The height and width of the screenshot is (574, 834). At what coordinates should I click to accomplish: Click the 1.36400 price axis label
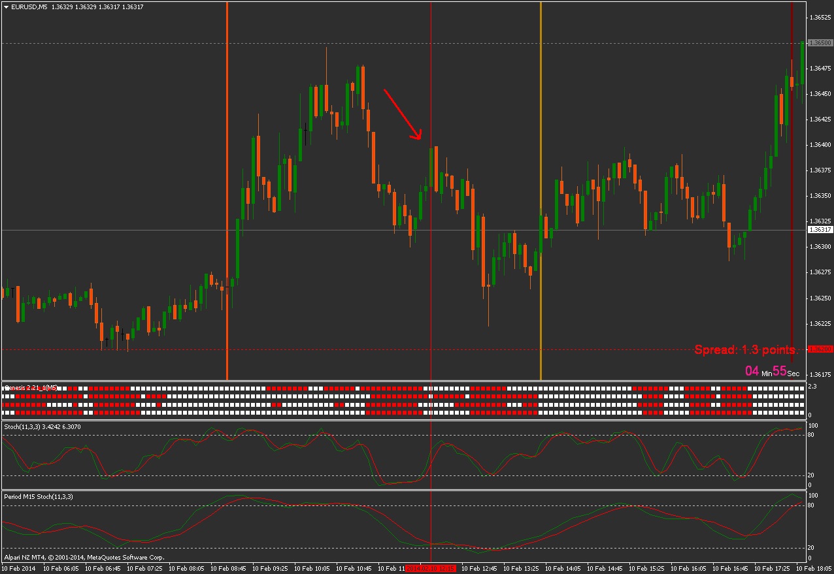pyautogui.click(x=820, y=144)
